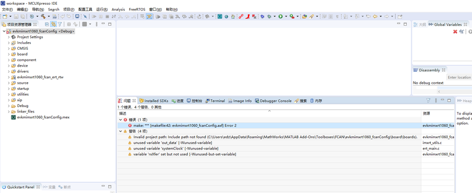
Task: Switch to the Installed SDKs tab
Action: [154, 101]
